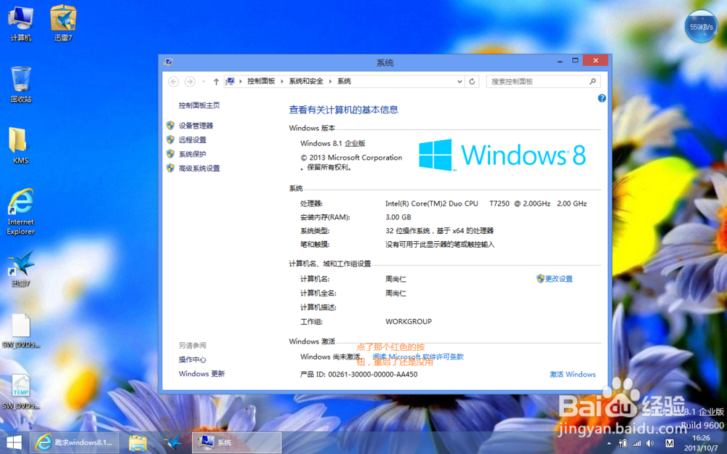
Task: Open 操作中心 link
Action: [193, 360]
